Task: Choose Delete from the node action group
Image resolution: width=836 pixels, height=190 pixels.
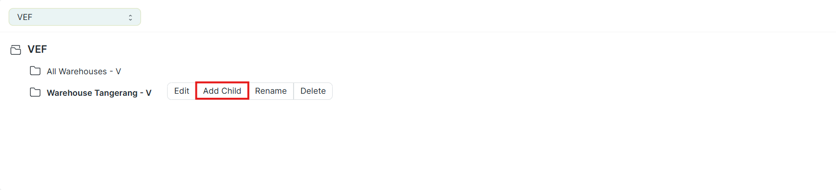Action: [x=313, y=91]
